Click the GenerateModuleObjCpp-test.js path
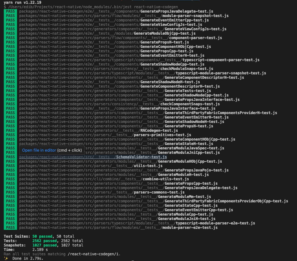 coord(107,33)
